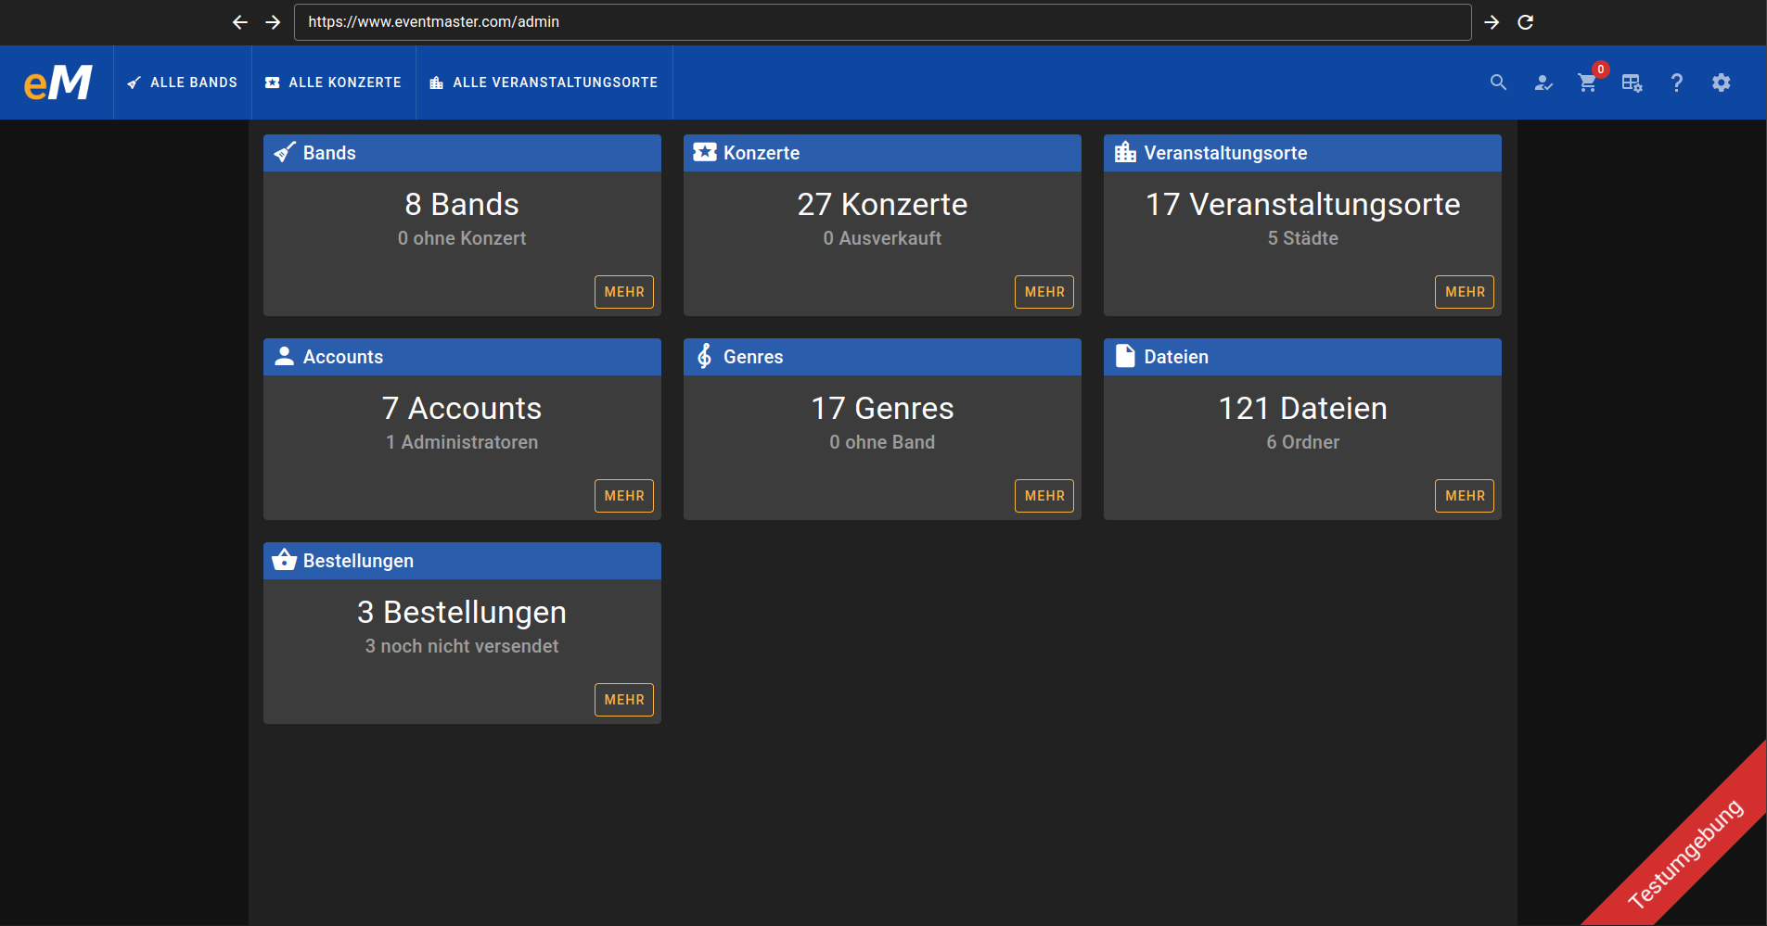Click the music note icon on the Genres card

click(x=706, y=356)
